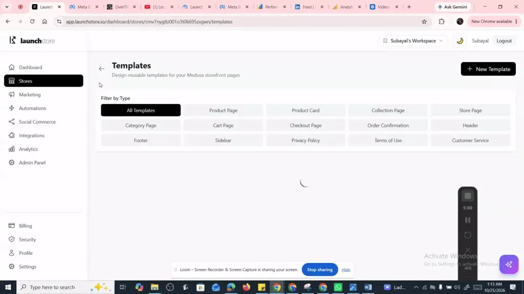The image size is (524, 294).
Task: Open Chrome profile avatar
Action: 460,21
